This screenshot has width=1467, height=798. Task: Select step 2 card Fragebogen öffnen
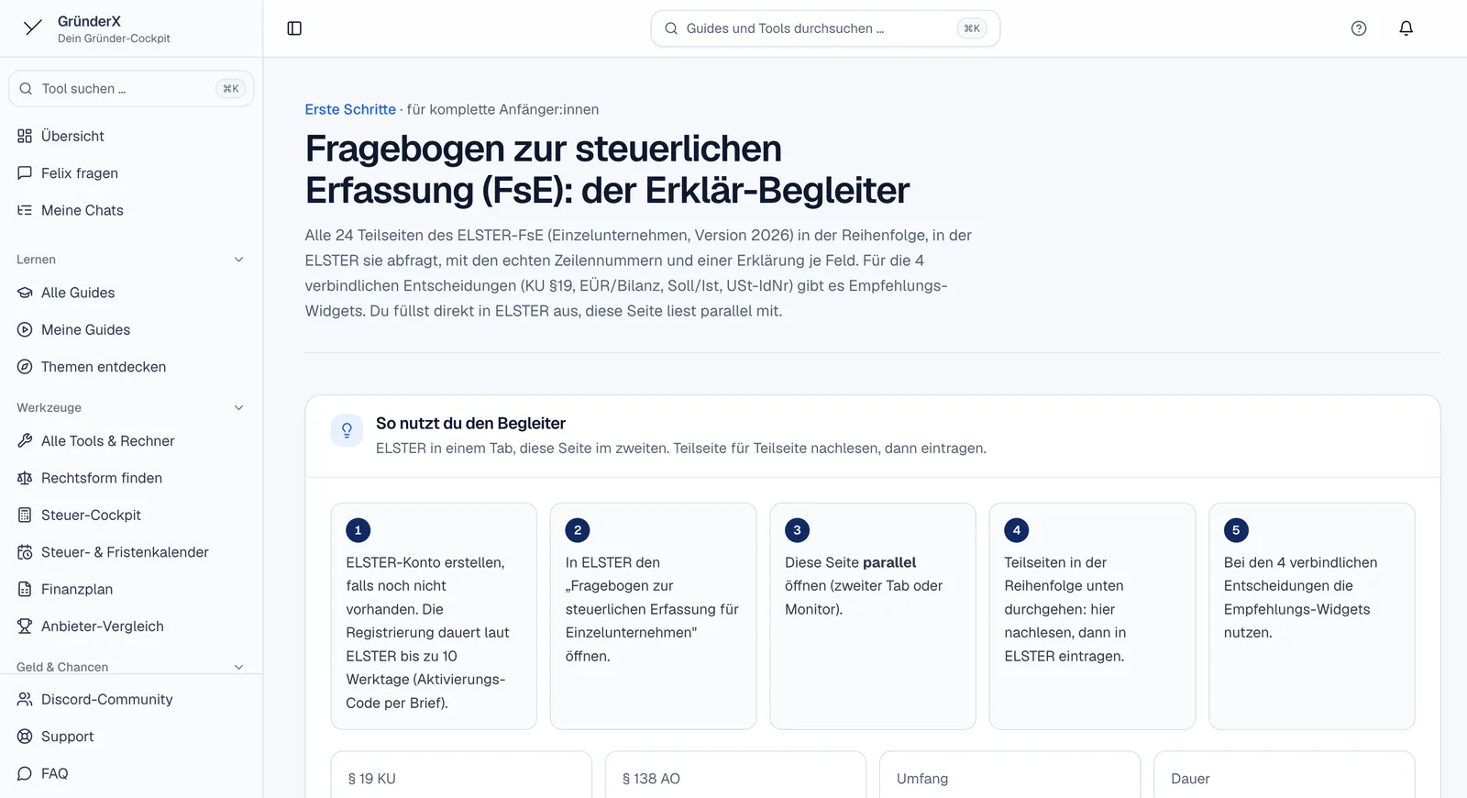pos(653,616)
